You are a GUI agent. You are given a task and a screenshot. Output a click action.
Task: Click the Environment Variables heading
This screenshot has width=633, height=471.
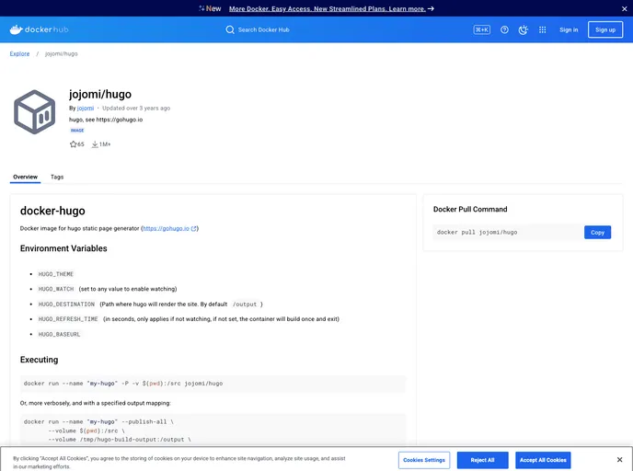pos(63,248)
